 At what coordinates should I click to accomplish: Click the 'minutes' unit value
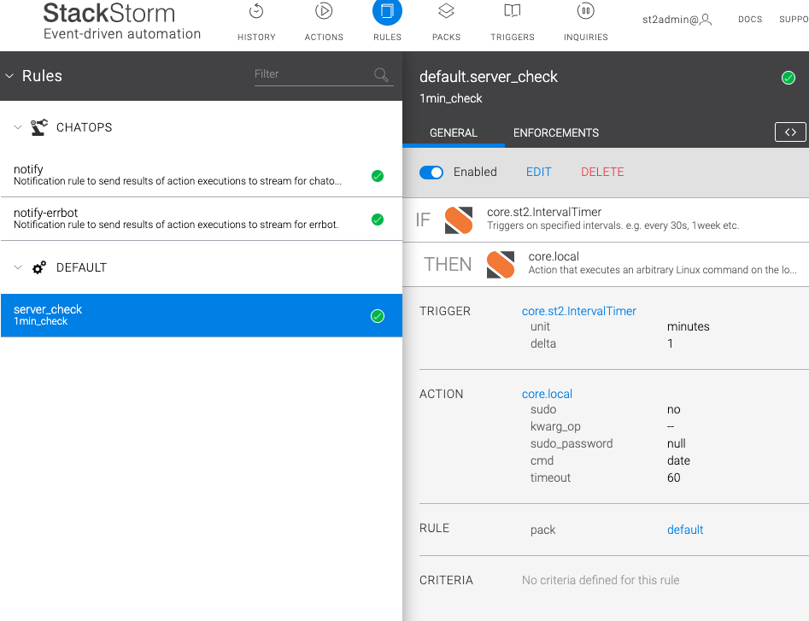click(689, 326)
